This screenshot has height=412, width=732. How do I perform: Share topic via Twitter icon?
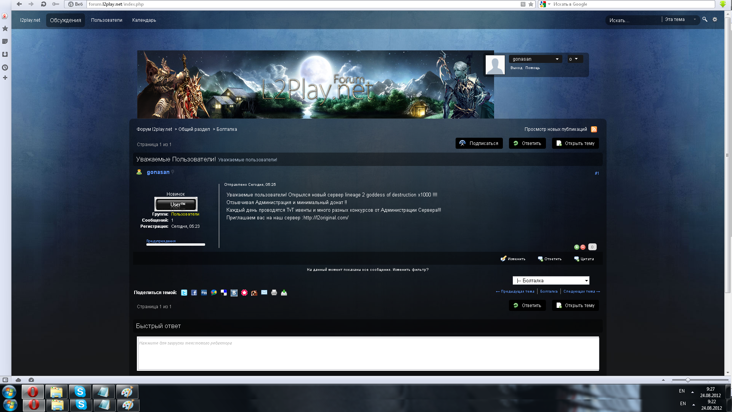click(184, 293)
